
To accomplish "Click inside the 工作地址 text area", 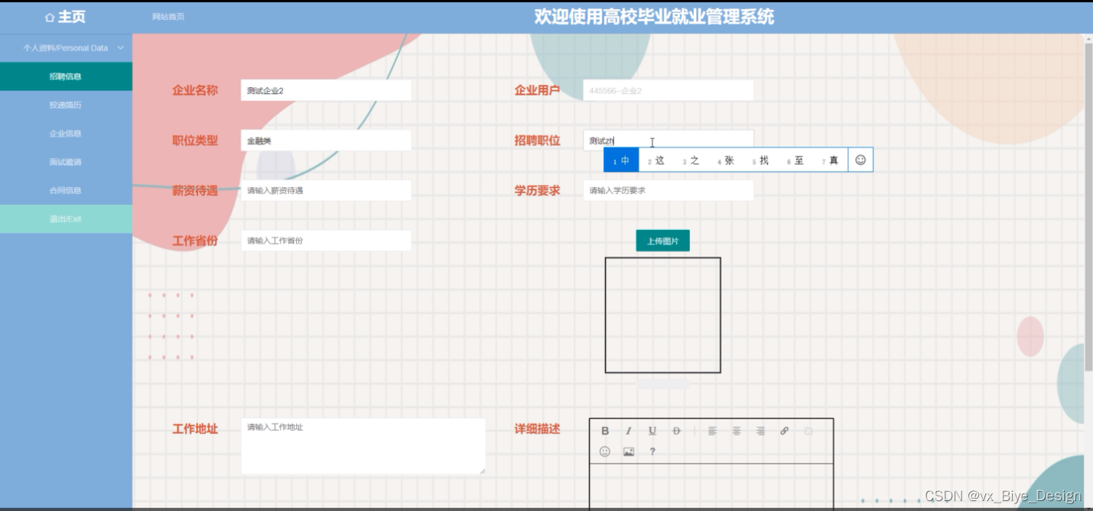I will (363, 446).
